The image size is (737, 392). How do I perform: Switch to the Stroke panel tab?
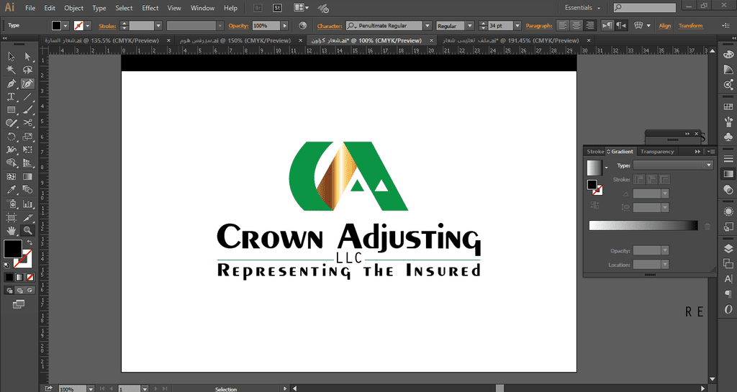pyautogui.click(x=595, y=151)
